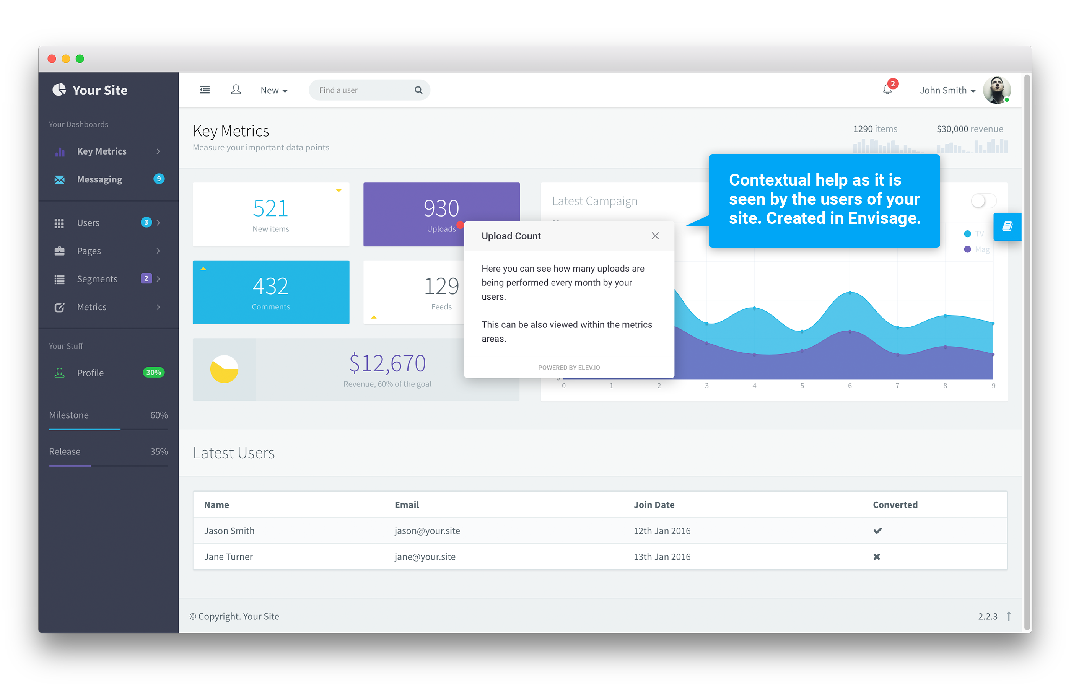Click the search magnifier icon
The width and height of the screenshot is (1071, 684).
coord(418,90)
